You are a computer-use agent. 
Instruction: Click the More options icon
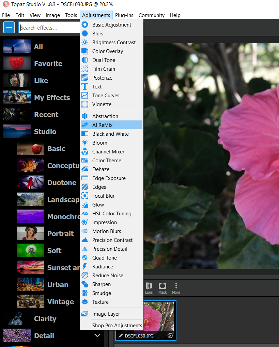click(176, 288)
